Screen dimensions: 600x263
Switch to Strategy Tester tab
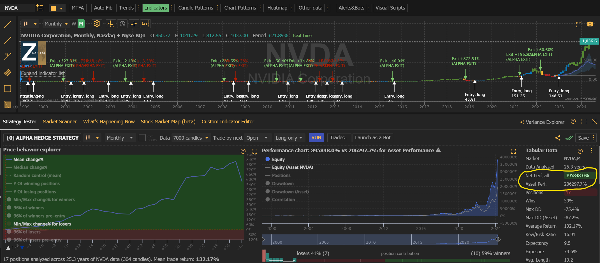(19, 122)
